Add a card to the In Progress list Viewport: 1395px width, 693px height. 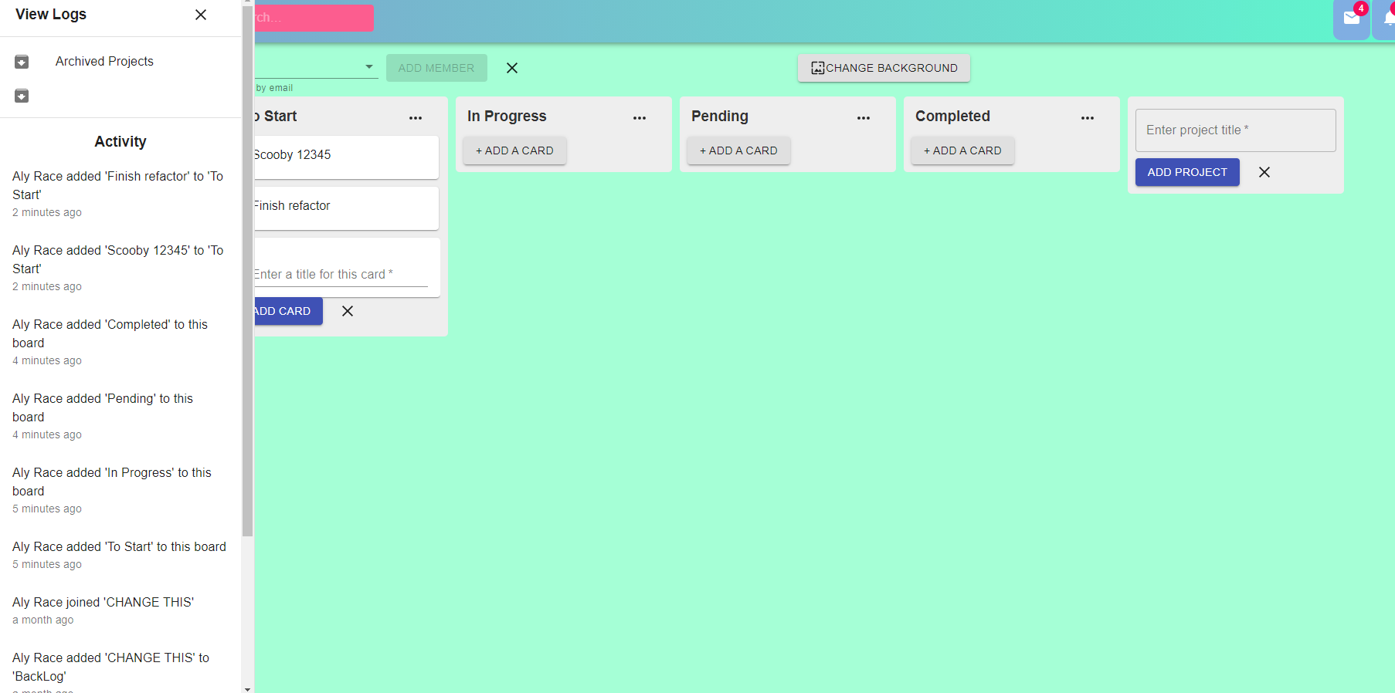[x=514, y=150]
